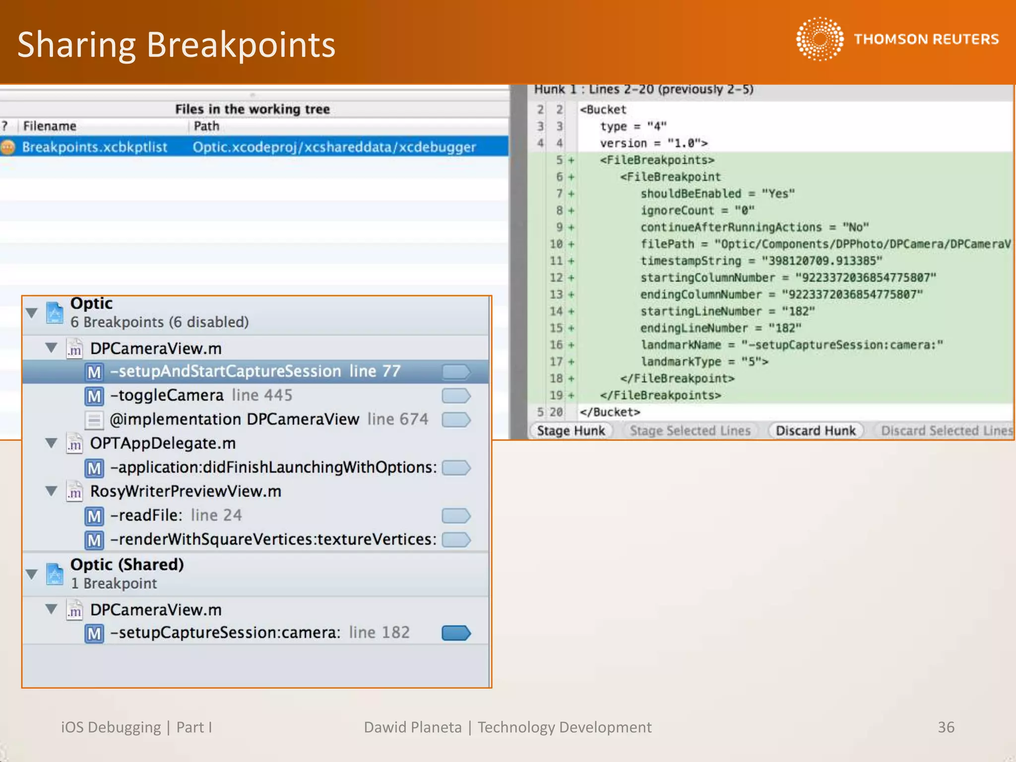1016x762 pixels.
Task: Enable breakpoint at @implementation DPCameraView line 674
Action: pyautogui.click(x=456, y=420)
